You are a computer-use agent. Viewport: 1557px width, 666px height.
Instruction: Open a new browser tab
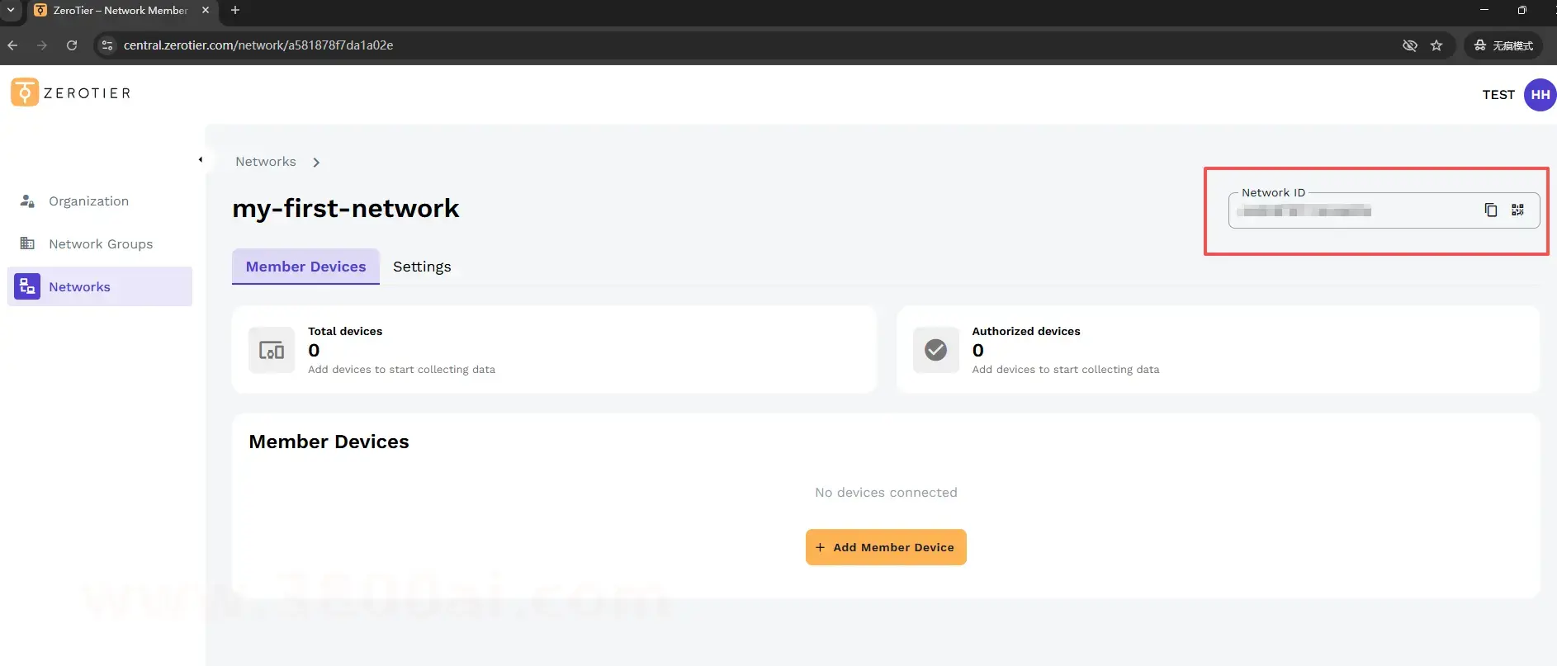tap(235, 10)
